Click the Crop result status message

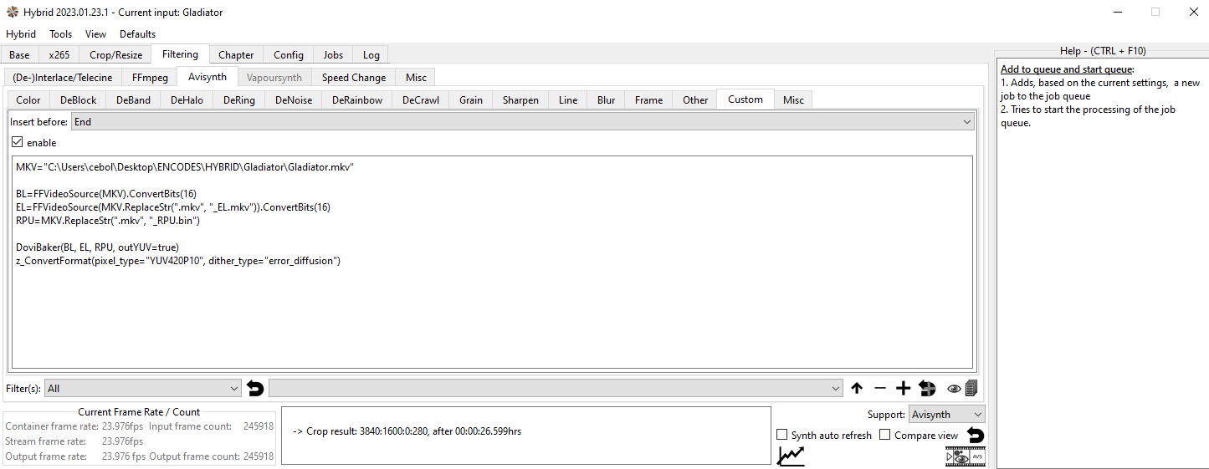point(407,431)
